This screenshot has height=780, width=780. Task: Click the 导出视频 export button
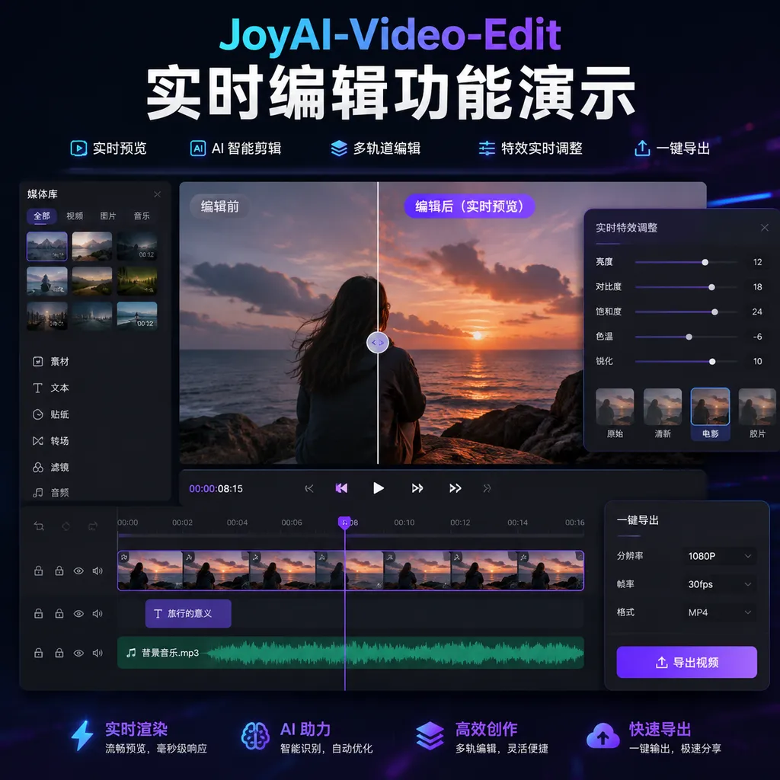point(686,662)
